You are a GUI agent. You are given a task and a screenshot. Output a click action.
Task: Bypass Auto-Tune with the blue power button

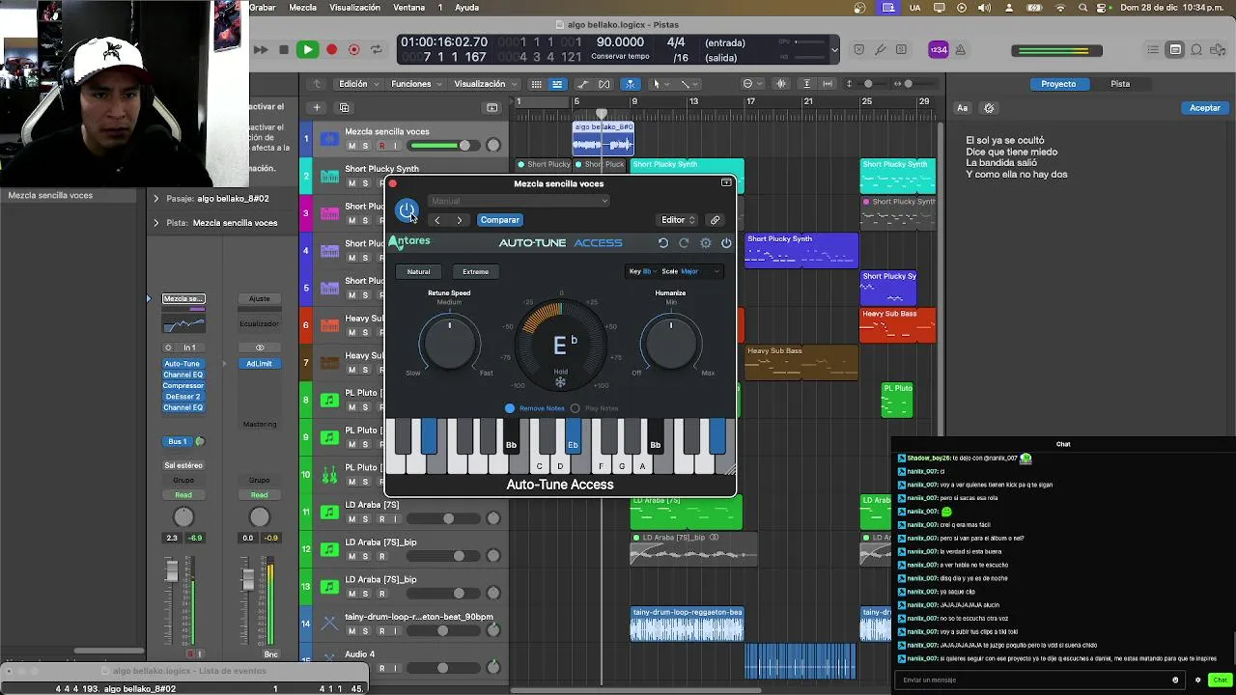click(x=407, y=209)
